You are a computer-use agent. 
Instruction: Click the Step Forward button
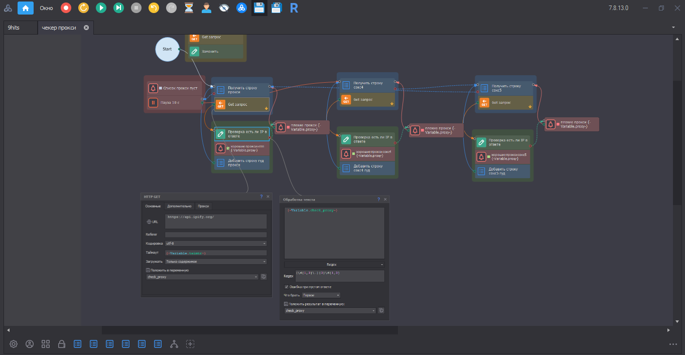tap(118, 8)
